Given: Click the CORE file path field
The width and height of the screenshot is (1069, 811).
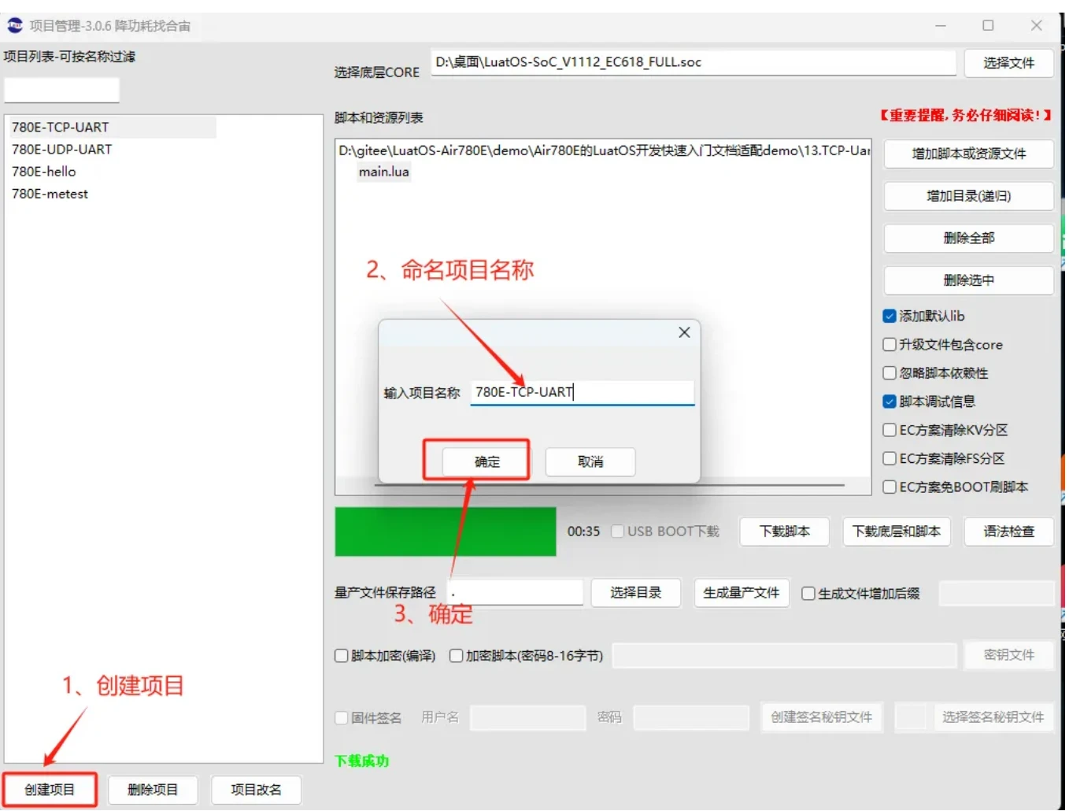Looking at the screenshot, I should tap(694, 62).
